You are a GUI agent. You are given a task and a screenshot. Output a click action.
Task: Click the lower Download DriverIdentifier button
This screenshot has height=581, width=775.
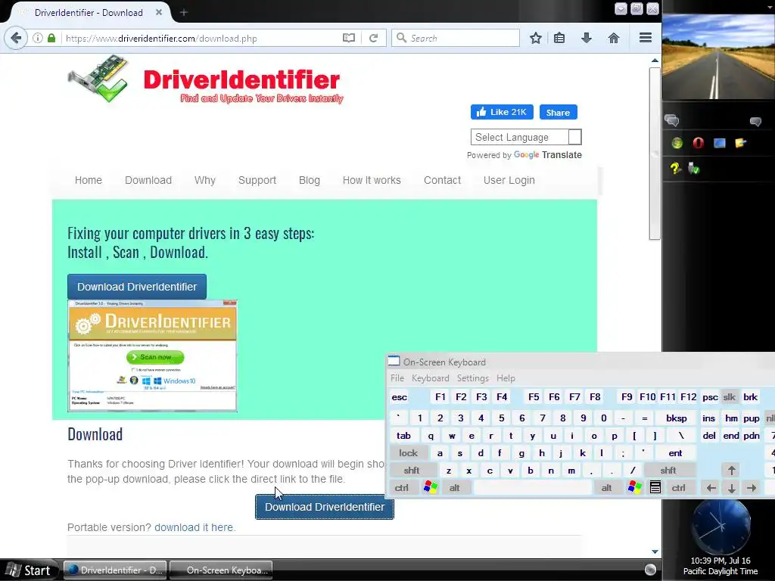(324, 507)
